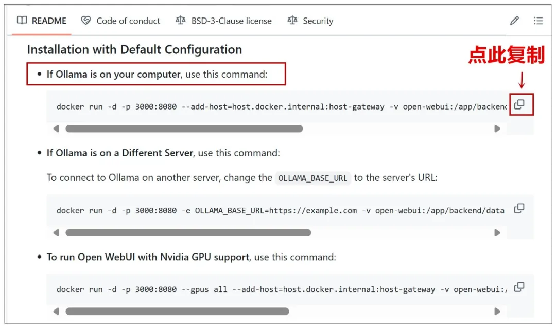This screenshot has height=328, width=556.
Task: Click second code block right scroll arrow
Action: point(497,233)
